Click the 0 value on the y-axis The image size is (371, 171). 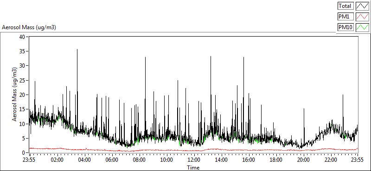tap(24, 153)
